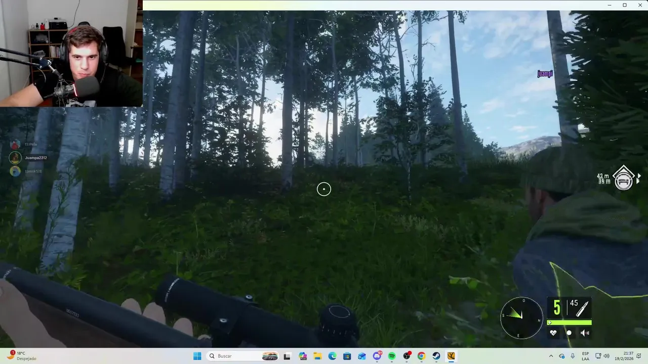Image resolution: width=648 pixels, height=364 pixels.
Task: Click the visibility dot indicator in the HUD
Action: 569,333
